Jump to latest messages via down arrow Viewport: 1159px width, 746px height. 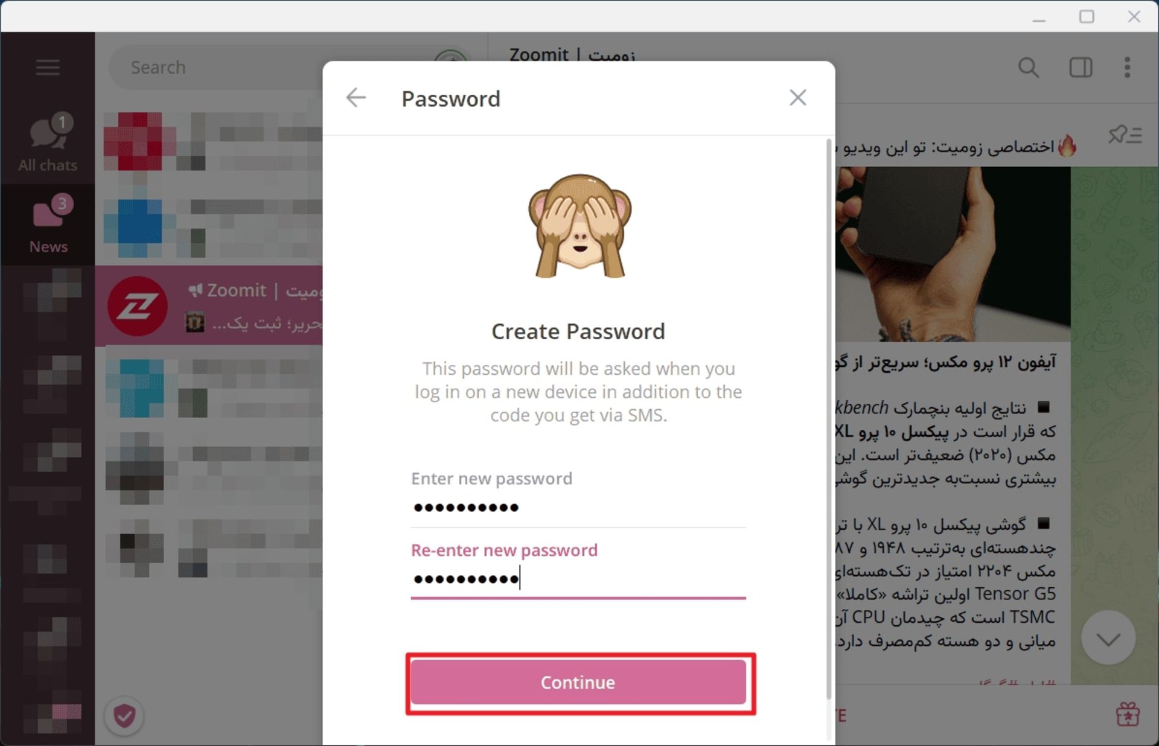pyautogui.click(x=1108, y=639)
